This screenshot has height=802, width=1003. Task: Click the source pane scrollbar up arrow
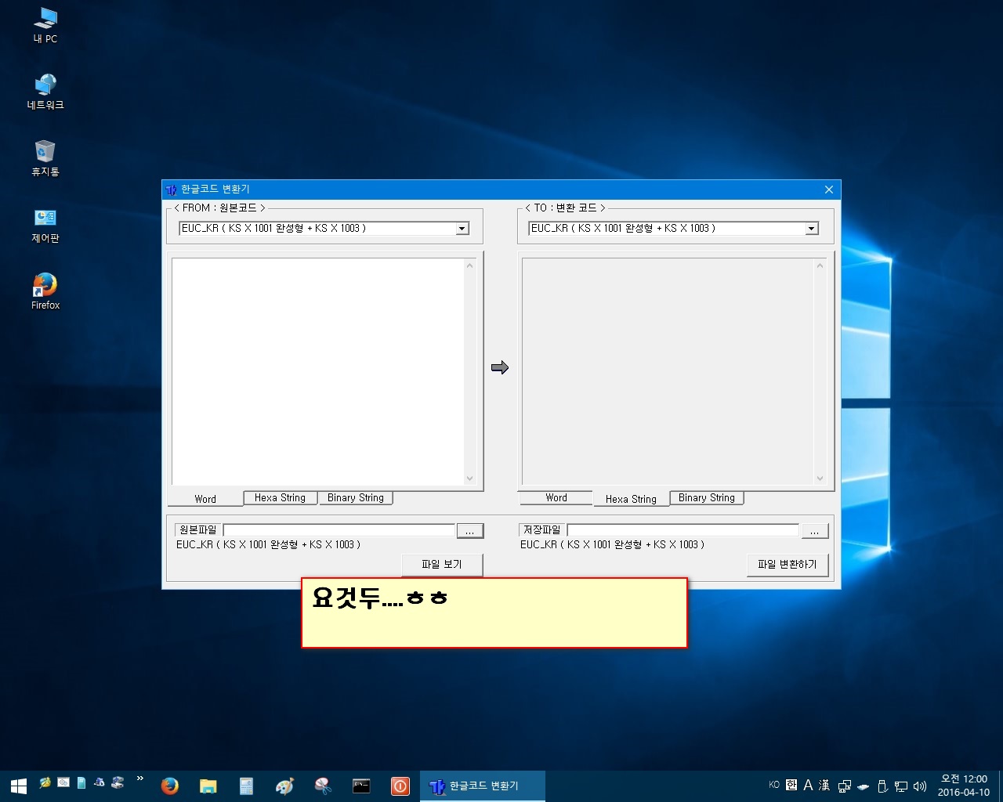pyautogui.click(x=470, y=265)
